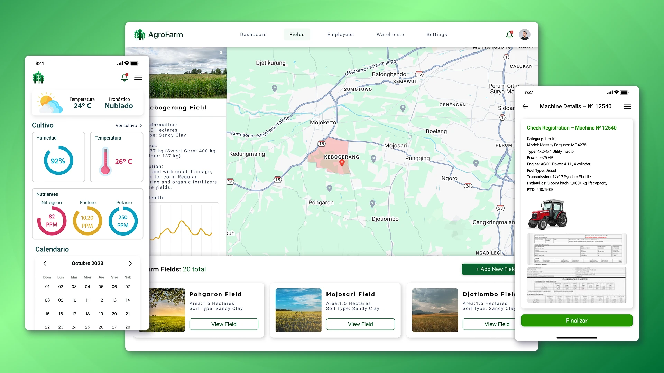
Task: Go to next month in the Calendario
Action: click(x=130, y=263)
